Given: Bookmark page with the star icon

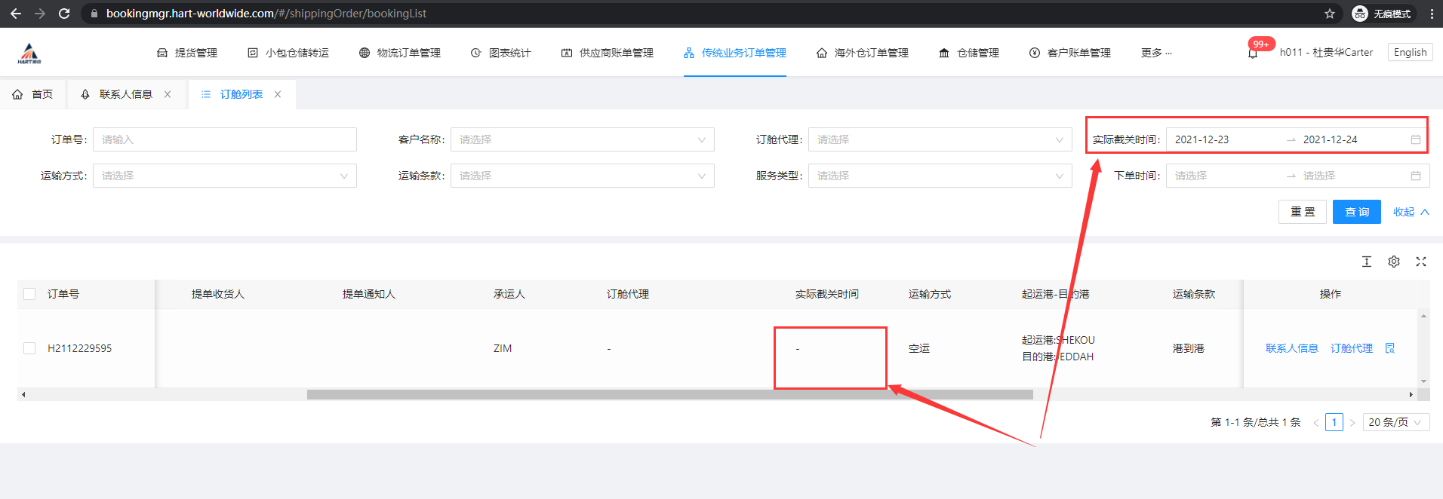Looking at the screenshot, I should click(1330, 14).
